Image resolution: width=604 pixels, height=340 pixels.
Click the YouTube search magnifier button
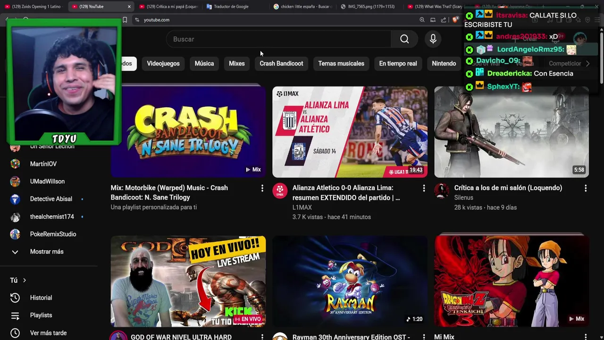(404, 39)
